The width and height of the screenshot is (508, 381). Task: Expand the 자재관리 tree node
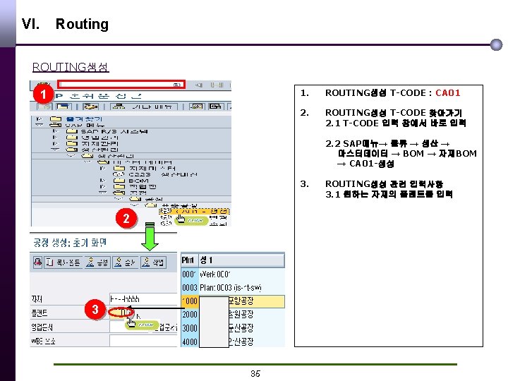[56, 143]
